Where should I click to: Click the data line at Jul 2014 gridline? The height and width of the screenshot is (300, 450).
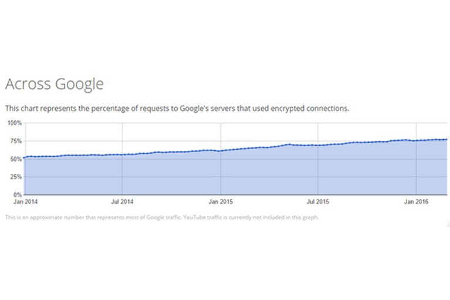[122, 154]
